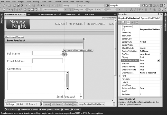The image size is (167, 115).
Task: Click the Find in Files icon beside the search box
Action: pyautogui.click(x=107, y=5)
